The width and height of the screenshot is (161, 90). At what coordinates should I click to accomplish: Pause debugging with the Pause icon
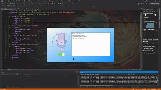[x=58, y=3]
